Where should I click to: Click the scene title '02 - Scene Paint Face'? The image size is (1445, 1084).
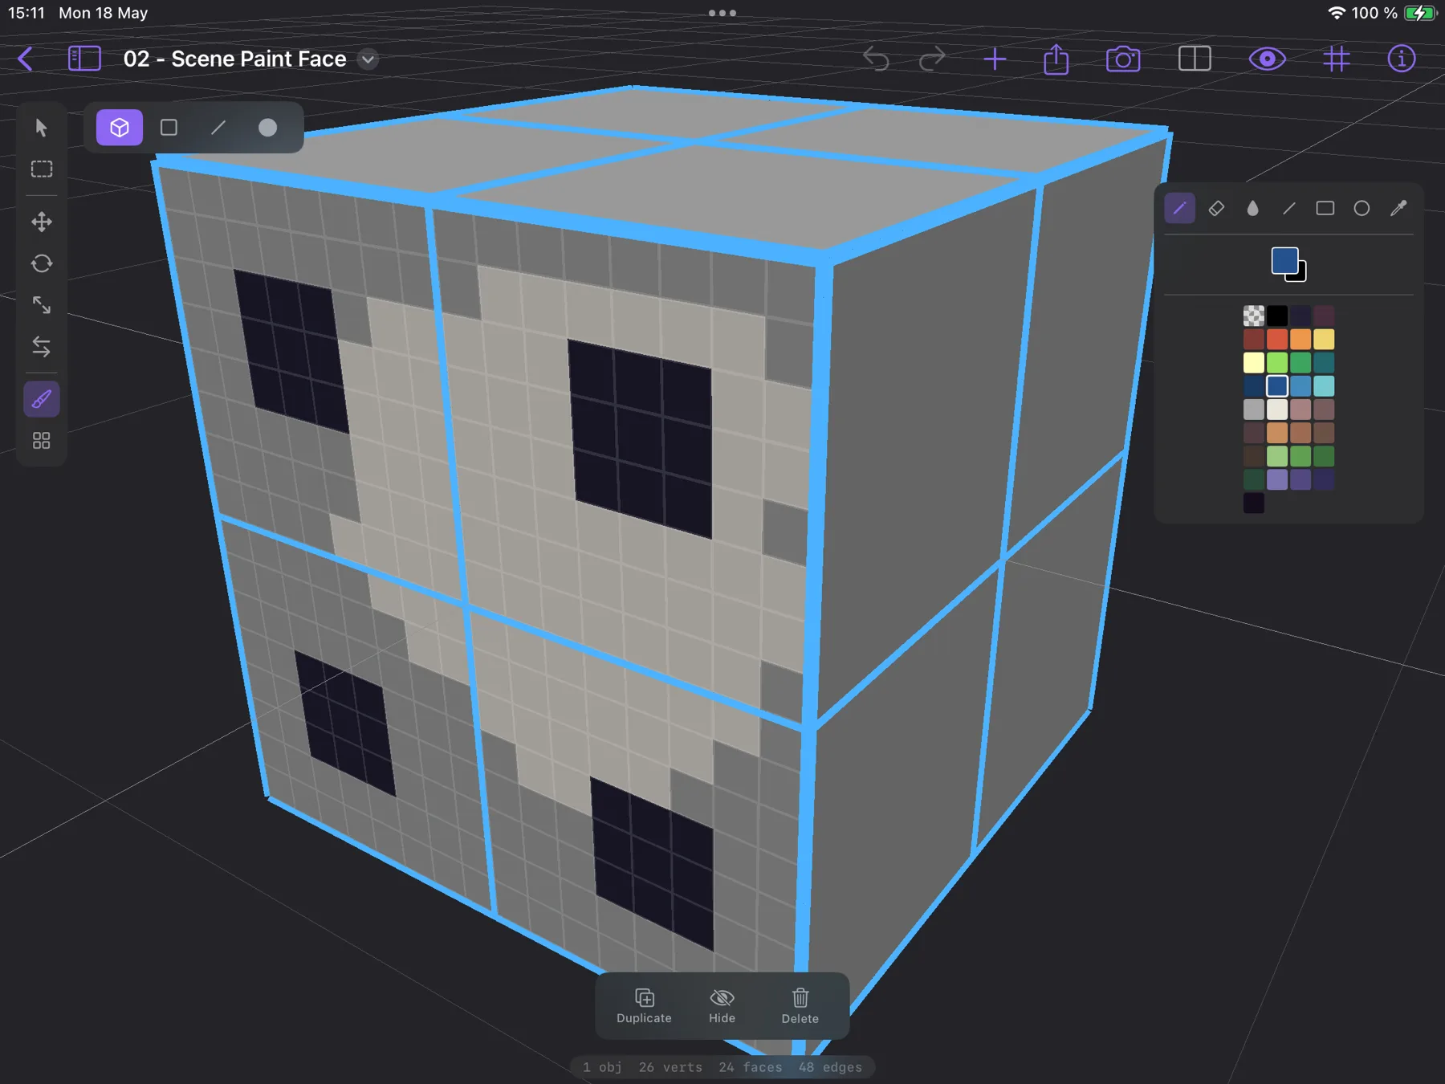pyautogui.click(x=234, y=59)
